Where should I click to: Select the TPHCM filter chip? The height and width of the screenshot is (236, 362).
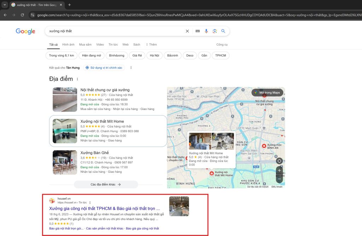click(221, 55)
